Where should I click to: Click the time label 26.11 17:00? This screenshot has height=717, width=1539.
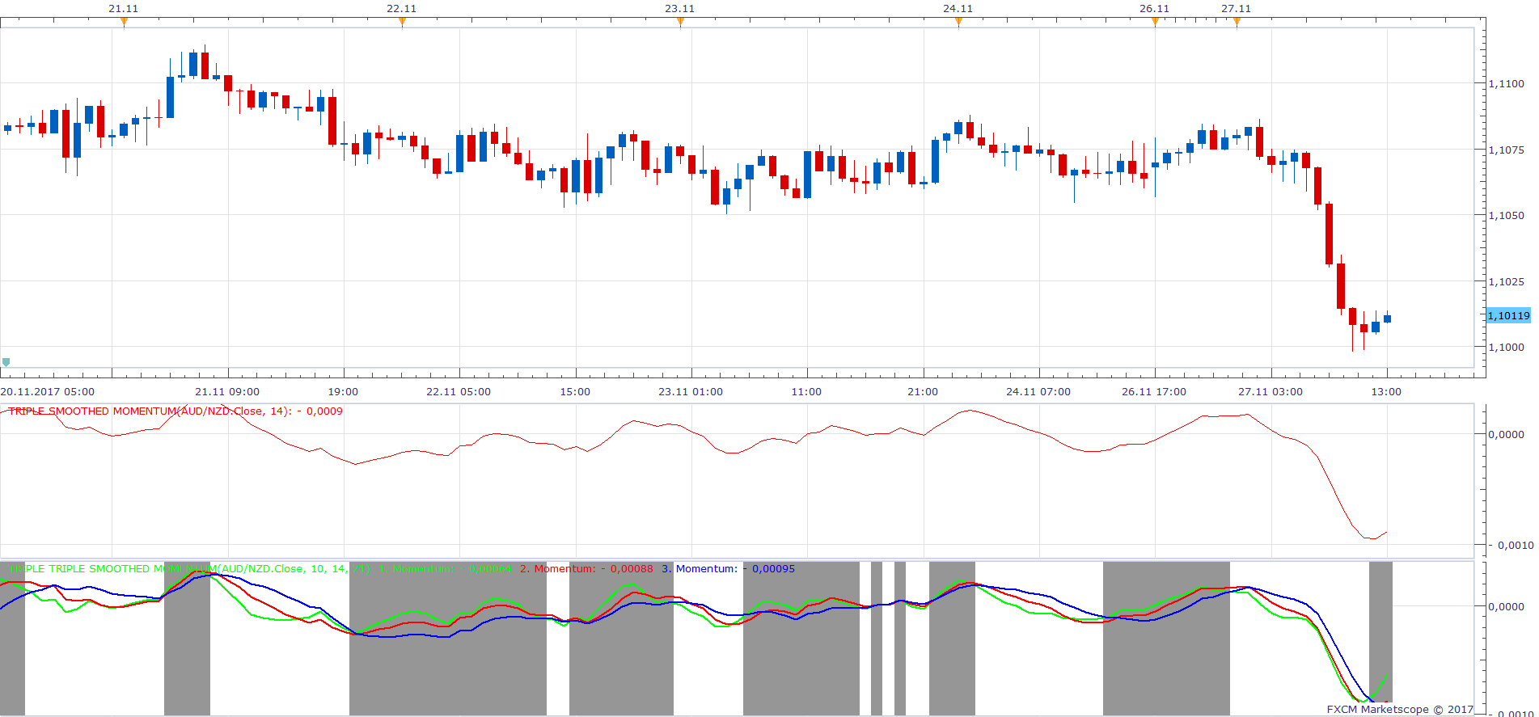click(x=1154, y=391)
